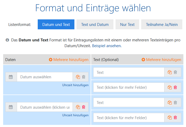The width and height of the screenshot is (186, 127).
Task: Open the 'Beispiel ansehen' link
Action: coord(107,46)
